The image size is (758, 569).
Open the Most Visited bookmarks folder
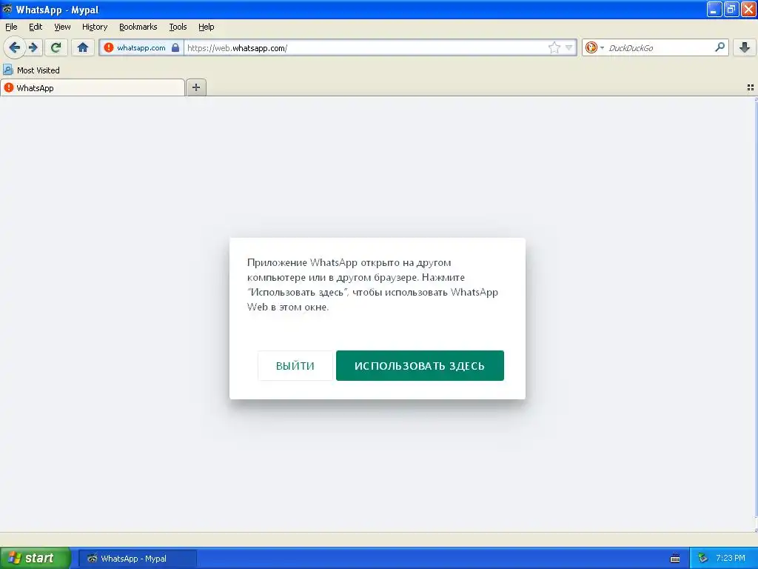pyautogui.click(x=31, y=70)
